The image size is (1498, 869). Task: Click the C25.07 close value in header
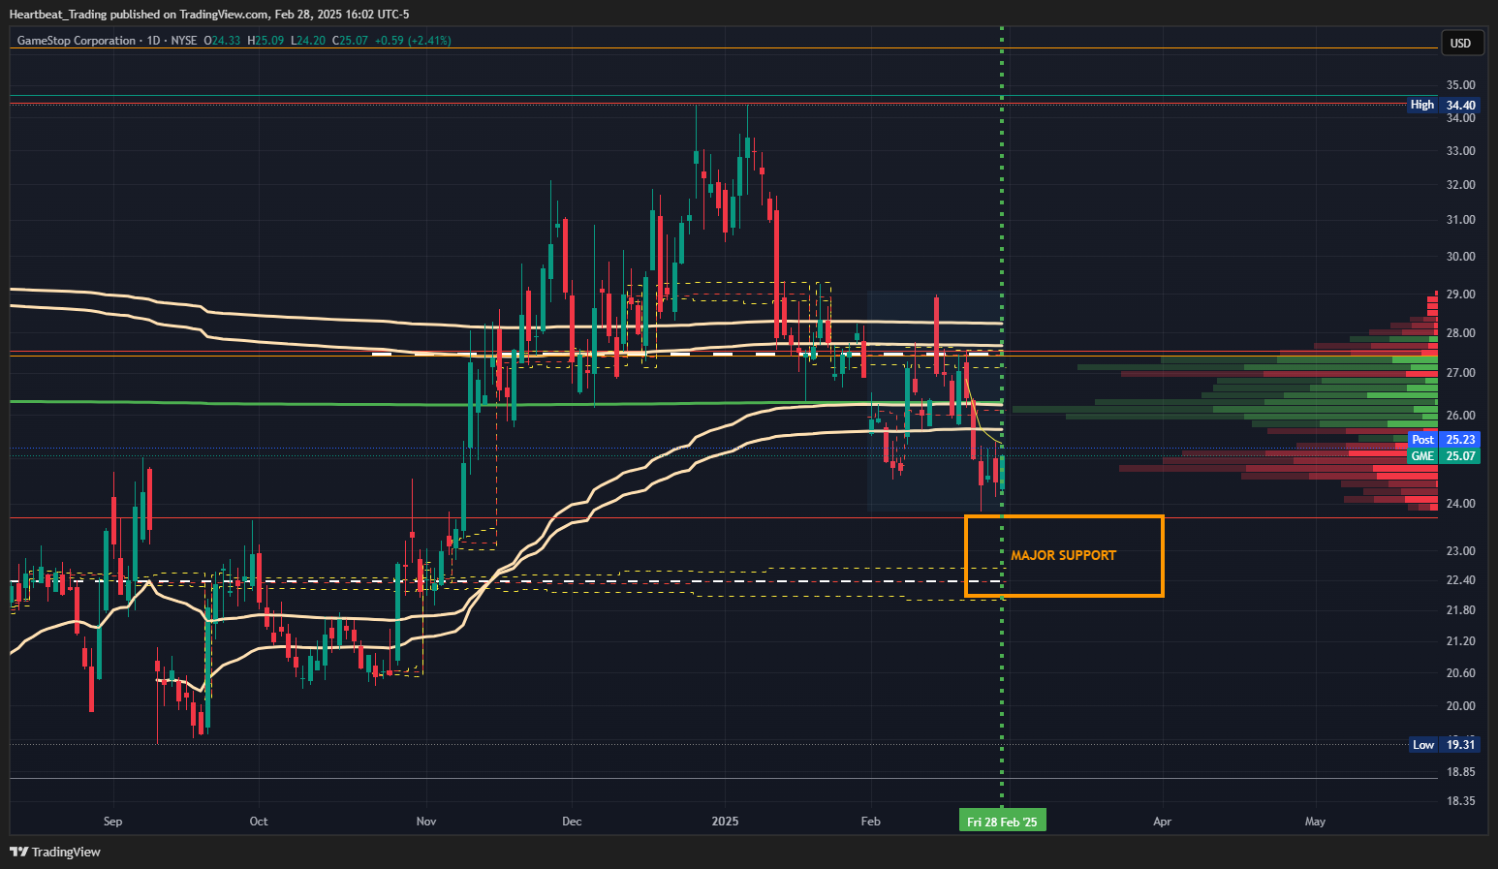350,41
